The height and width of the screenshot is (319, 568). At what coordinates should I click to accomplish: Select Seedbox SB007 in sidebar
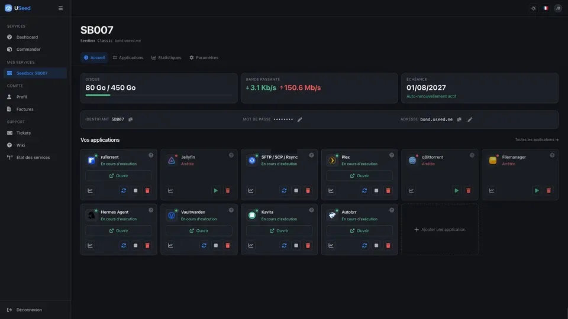pyautogui.click(x=35, y=73)
